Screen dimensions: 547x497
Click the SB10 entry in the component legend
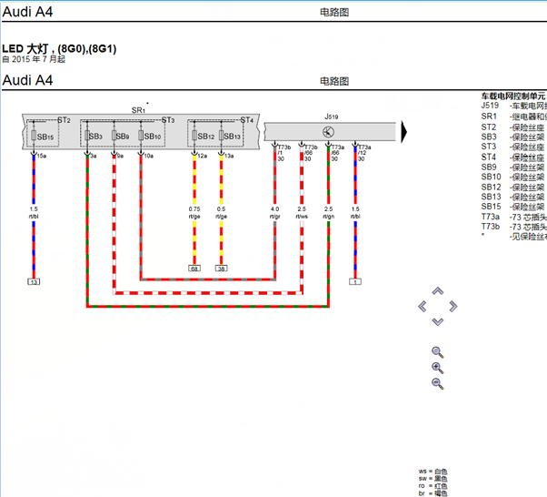point(514,177)
